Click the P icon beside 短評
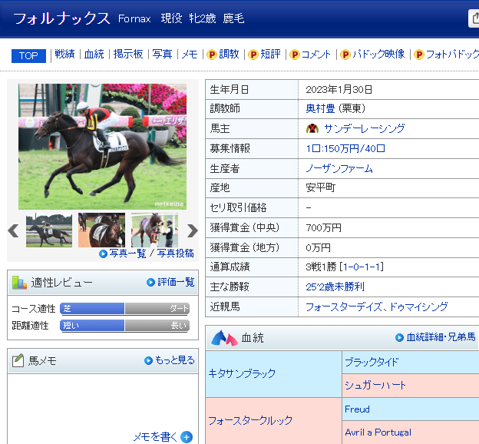 [253, 55]
